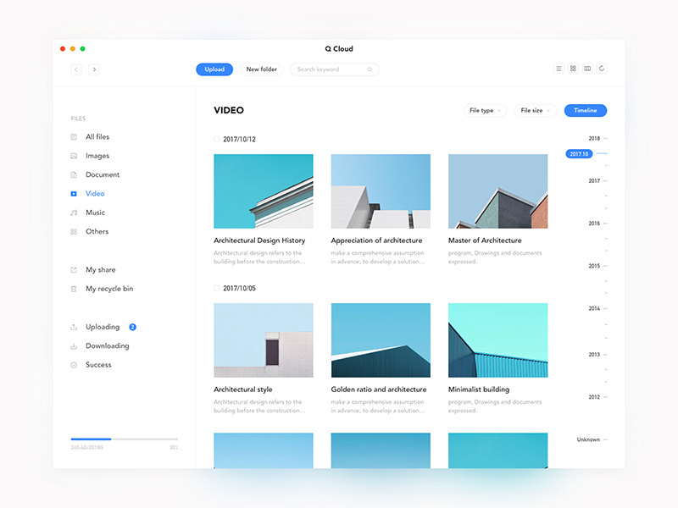Open the File type dropdown
The height and width of the screenshot is (508, 678).
pyautogui.click(x=485, y=111)
